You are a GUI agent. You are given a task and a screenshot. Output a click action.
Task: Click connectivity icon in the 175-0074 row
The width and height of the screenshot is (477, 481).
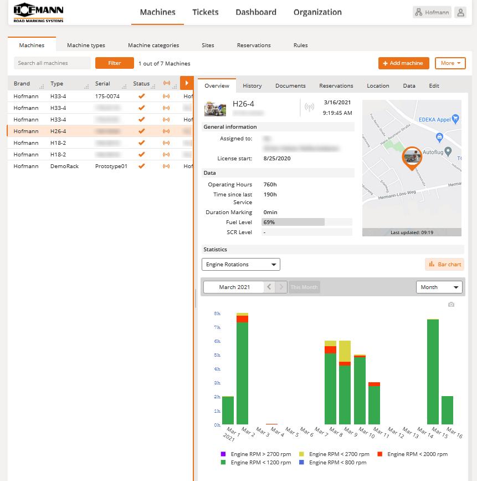tap(166, 97)
